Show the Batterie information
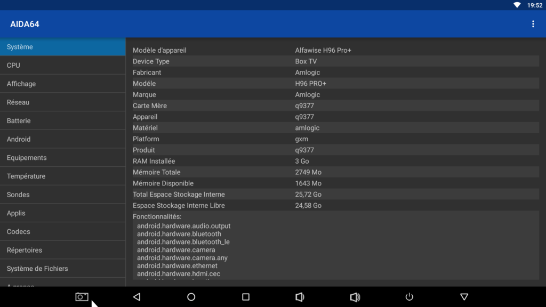 63,120
